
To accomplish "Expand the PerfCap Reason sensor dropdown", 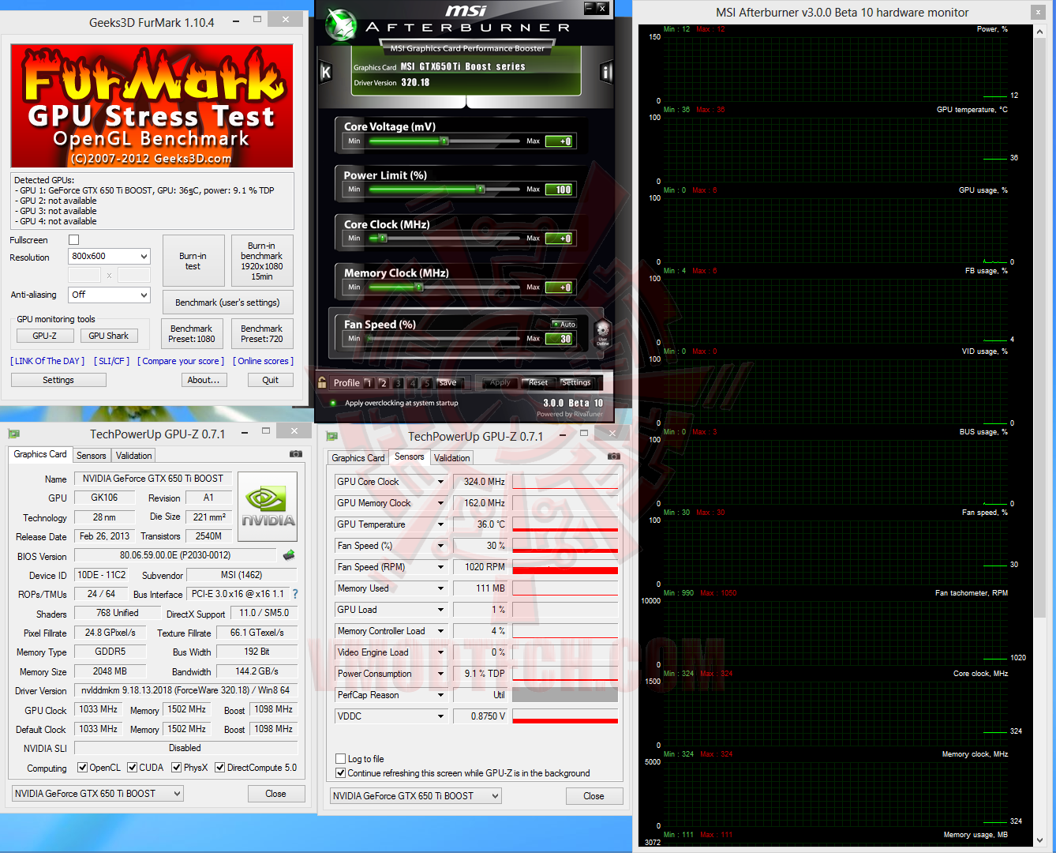I will (441, 695).
